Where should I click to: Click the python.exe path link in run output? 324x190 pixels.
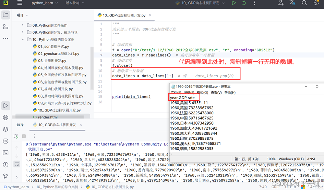pos(59,144)
